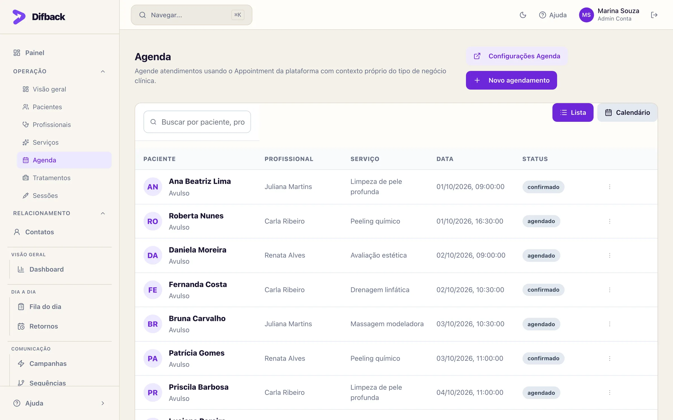This screenshot has width=673, height=420.
Task: Switch to Lista view
Action: click(x=573, y=113)
